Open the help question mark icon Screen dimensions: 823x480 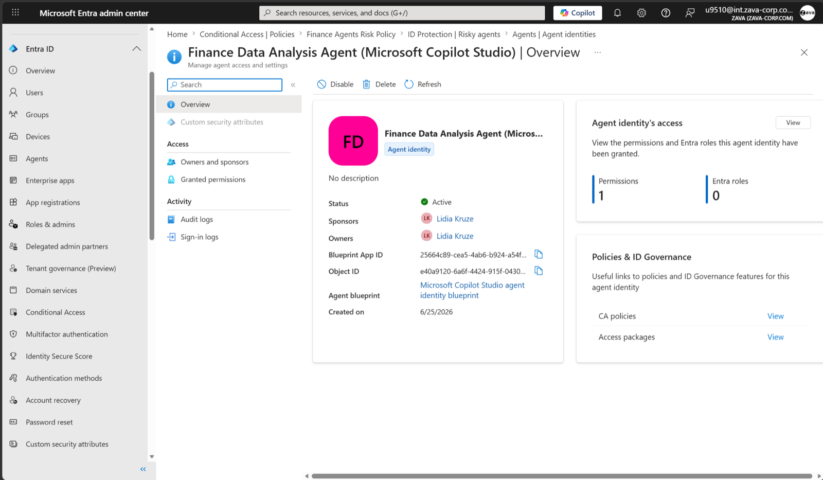point(666,13)
